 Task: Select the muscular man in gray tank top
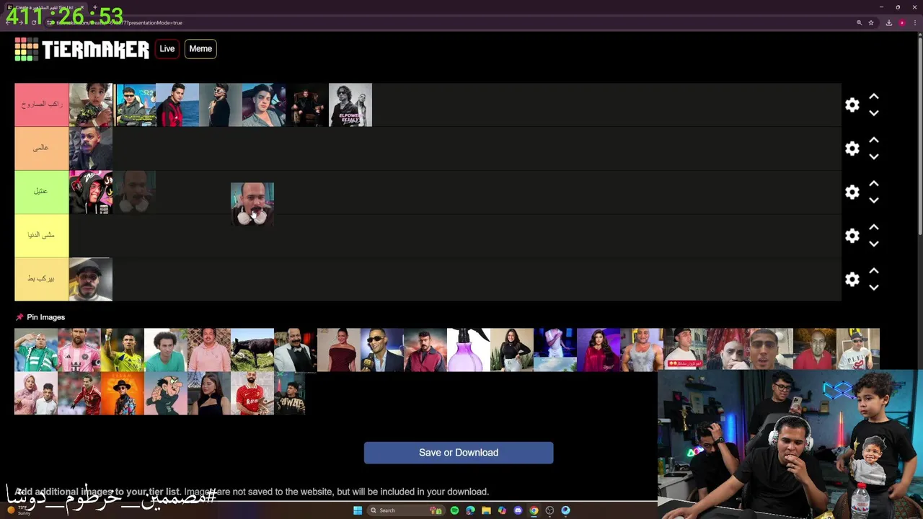642,350
